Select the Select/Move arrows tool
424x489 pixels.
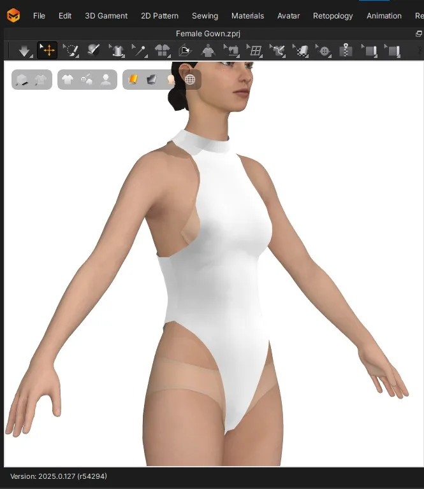click(x=47, y=50)
